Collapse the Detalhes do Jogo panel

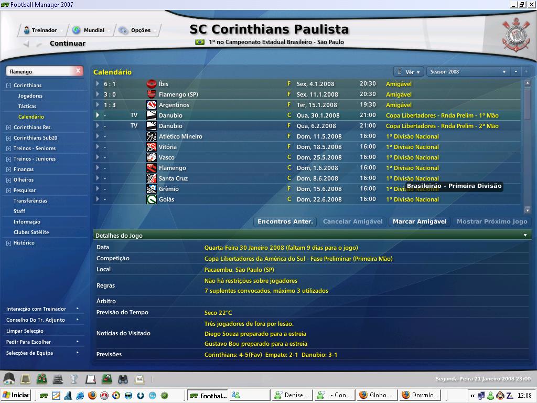point(525,236)
